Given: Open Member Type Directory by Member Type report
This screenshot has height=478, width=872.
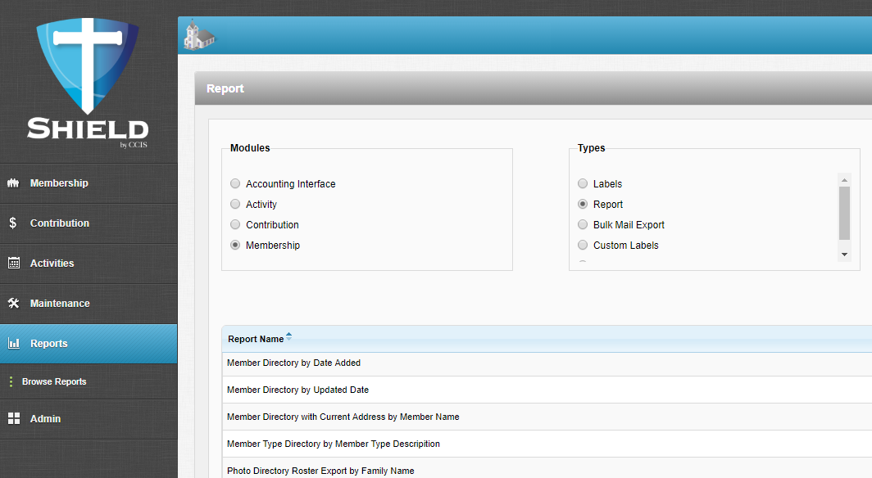Looking at the screenshot, I should point(333,444).
